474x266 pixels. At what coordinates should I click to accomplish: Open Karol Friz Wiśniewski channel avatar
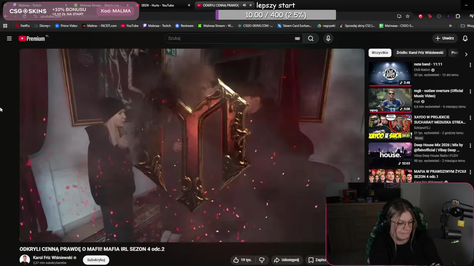pos(25,260)
